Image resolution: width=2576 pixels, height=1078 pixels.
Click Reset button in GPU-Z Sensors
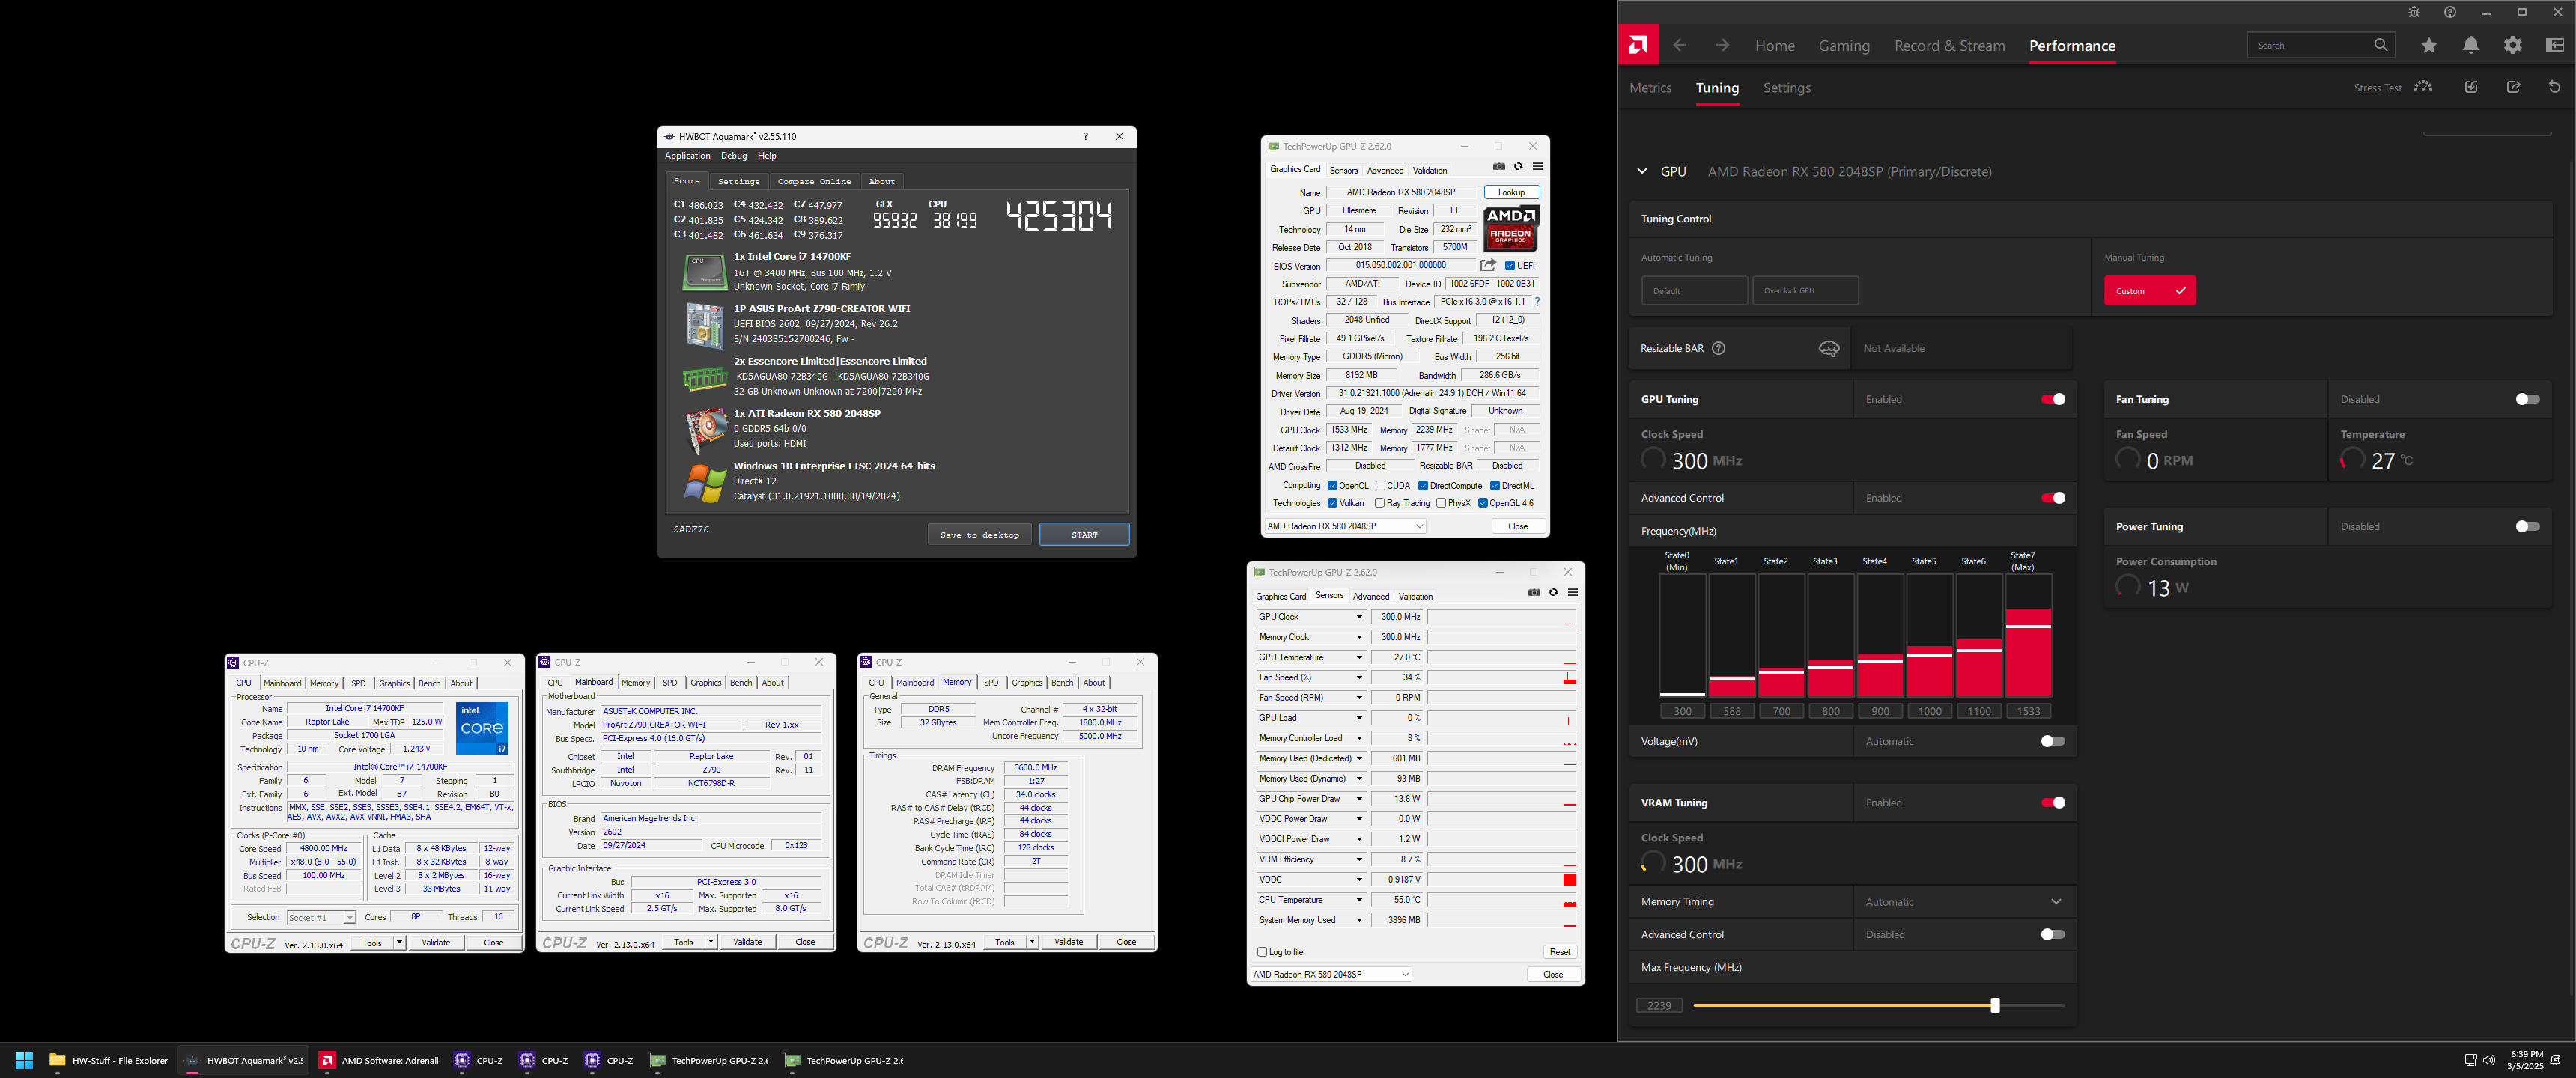point(1559,952)
